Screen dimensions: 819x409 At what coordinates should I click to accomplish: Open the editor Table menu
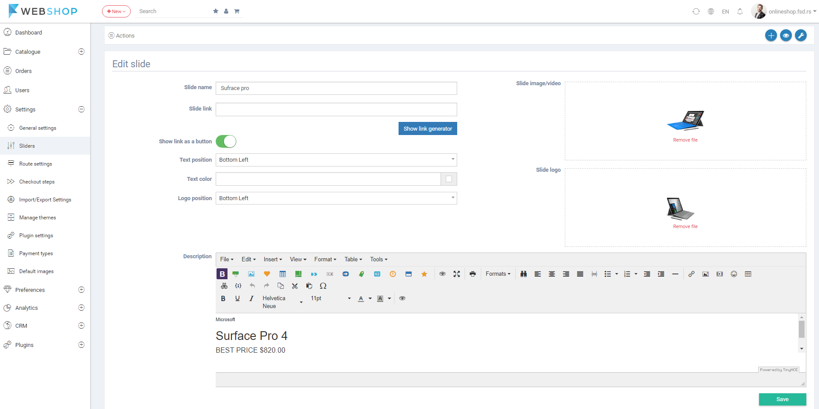tap(353, 260)
